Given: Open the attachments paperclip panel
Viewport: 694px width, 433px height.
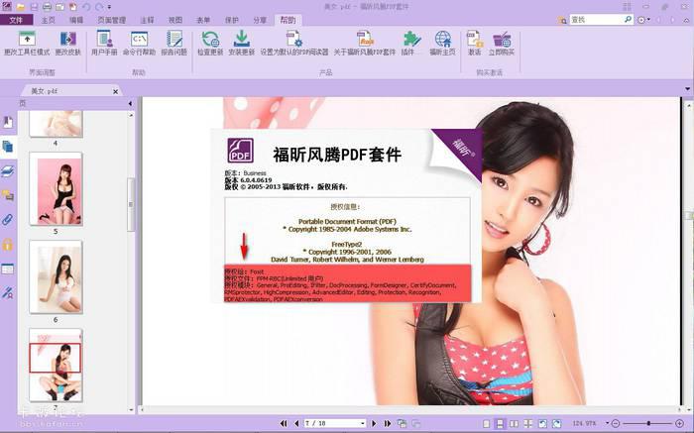Looking at the screenshot, I should tap(8, 220).
